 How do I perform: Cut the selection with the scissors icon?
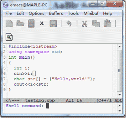(85, 23)
